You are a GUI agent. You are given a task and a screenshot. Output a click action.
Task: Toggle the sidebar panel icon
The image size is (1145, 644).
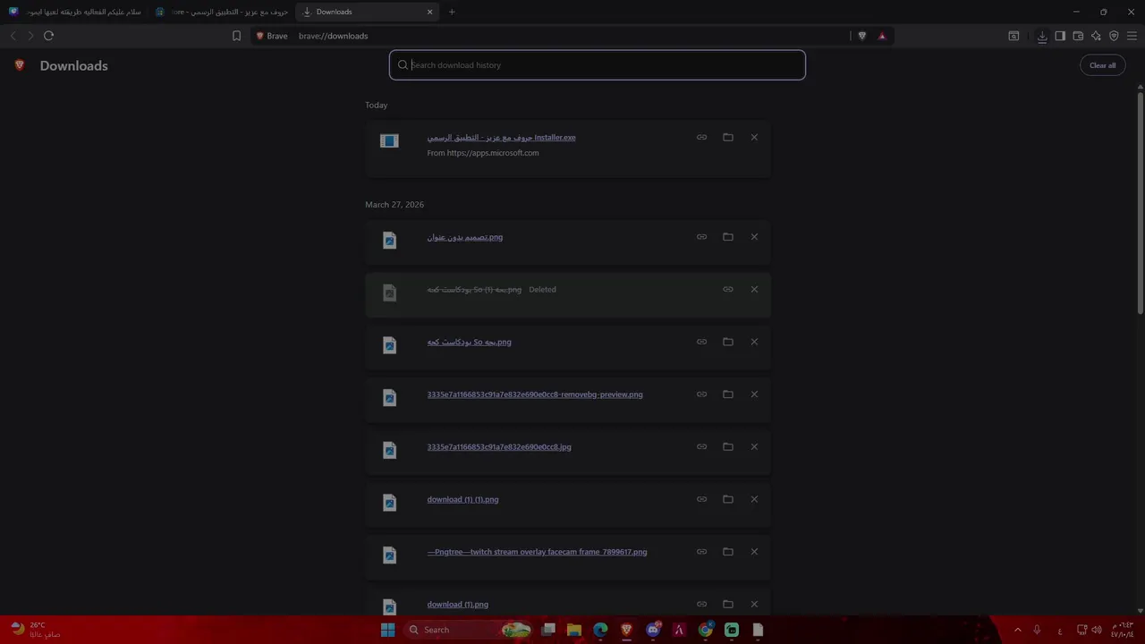pyautogui.click(x=1060, y=36)
